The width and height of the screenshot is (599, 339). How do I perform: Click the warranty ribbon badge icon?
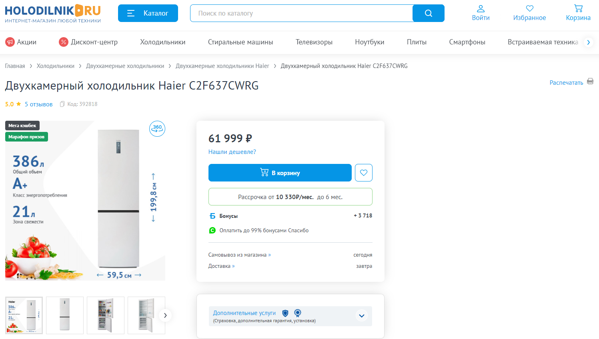pyautogui.click(x=298, y=313)
